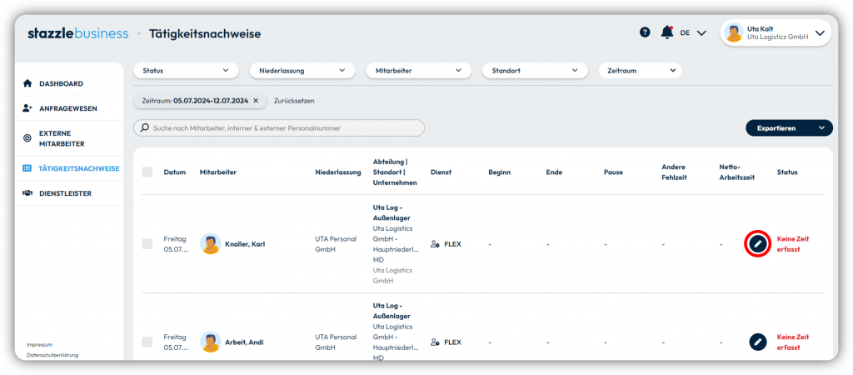Viewport: 853px width, 375px height.
Task: Open notifications bell icon
Action: coord(667,32)
